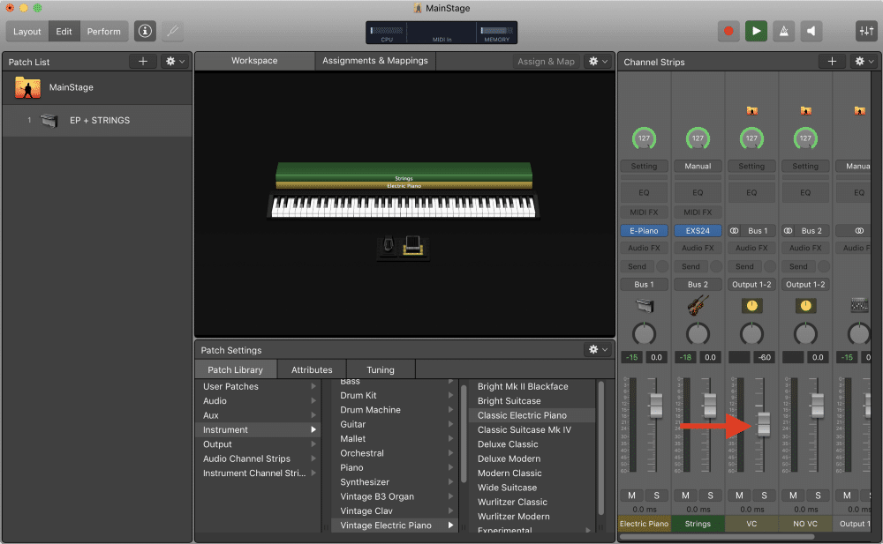883x544 pixels.
Task: Select the Patch Library tab
Action: pyautogui.click(x=236, y=369)
